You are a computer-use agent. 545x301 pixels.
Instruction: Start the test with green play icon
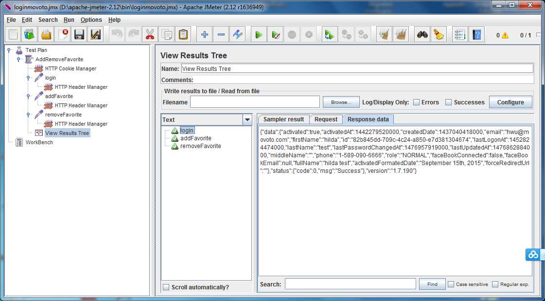[x=259, y=35]
